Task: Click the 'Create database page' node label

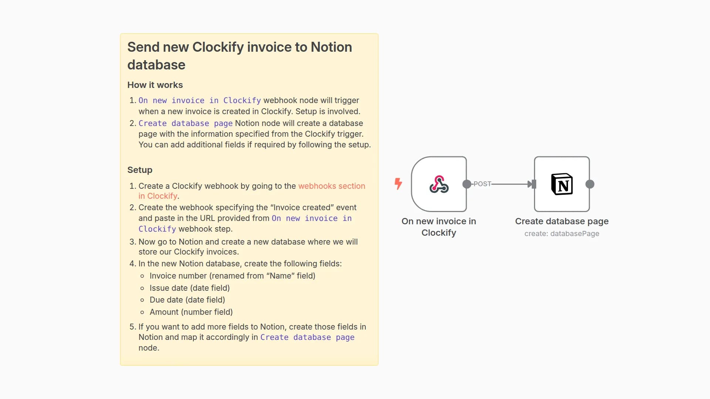Action: pyautogui.click(x=562, y=221)
